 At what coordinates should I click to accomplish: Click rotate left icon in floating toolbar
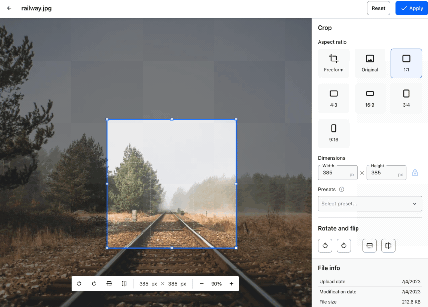79,284
